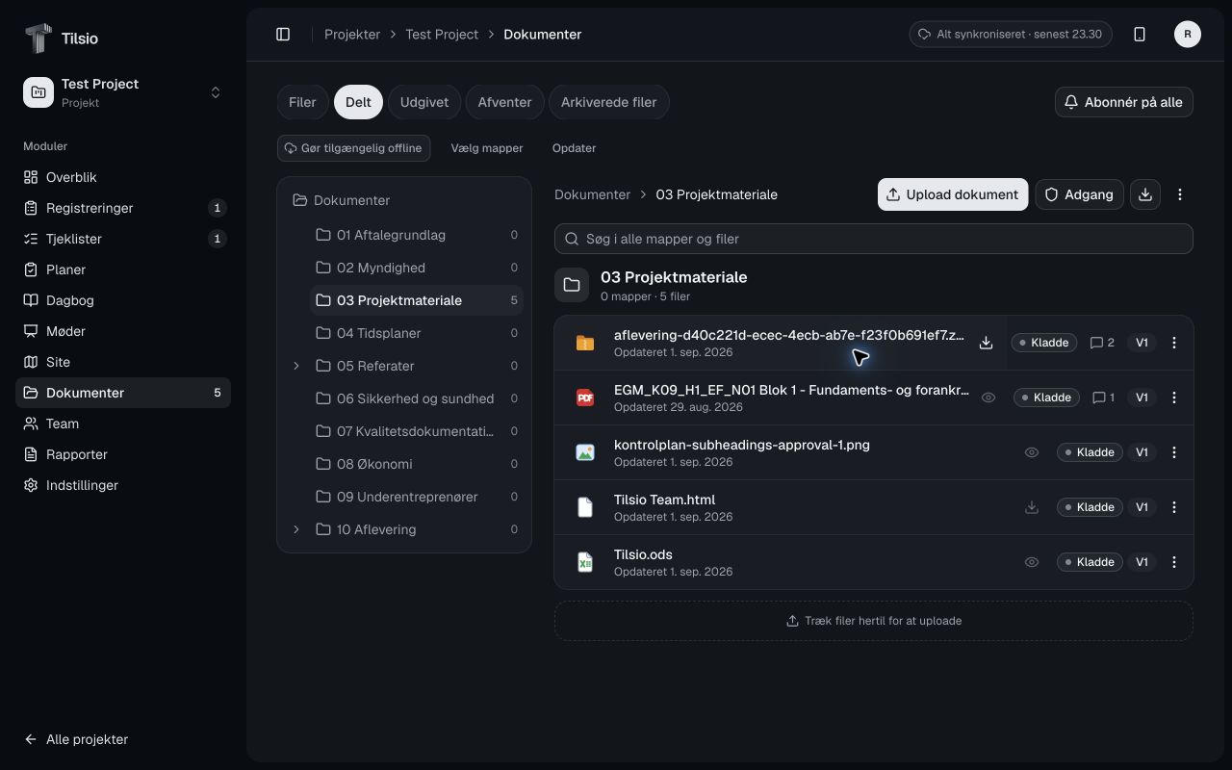Click Upload dokument button
This screenshot has height=770, width=1232.
(953, 194)
